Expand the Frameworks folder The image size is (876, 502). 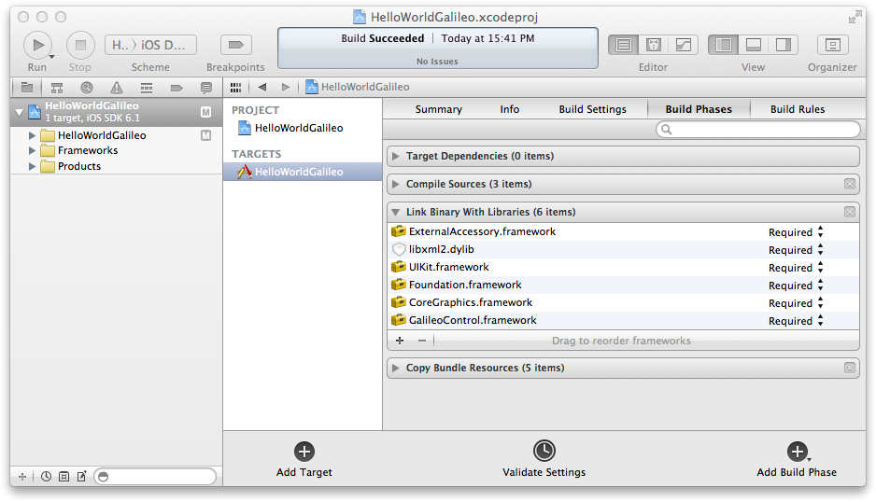click(32, 151)
